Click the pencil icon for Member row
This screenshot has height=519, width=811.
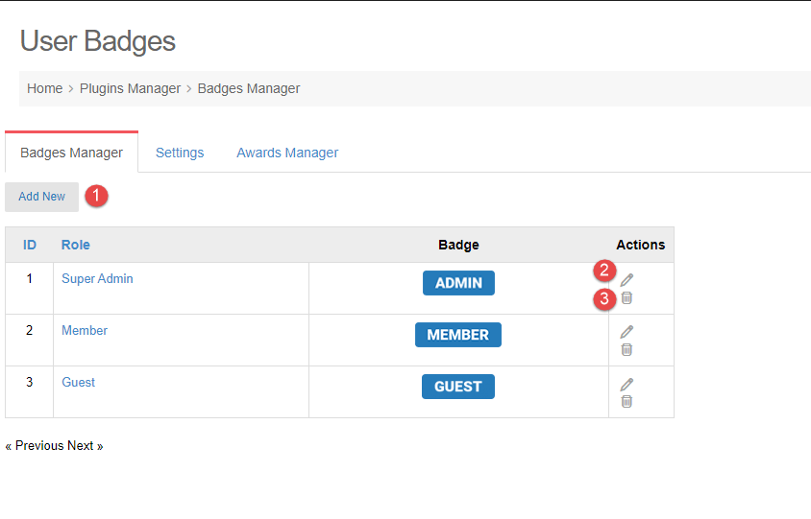pyautogui.click(x=627, y=331)
